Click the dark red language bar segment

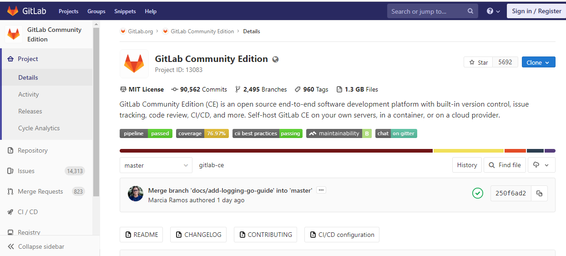click(x=276, y=151)
